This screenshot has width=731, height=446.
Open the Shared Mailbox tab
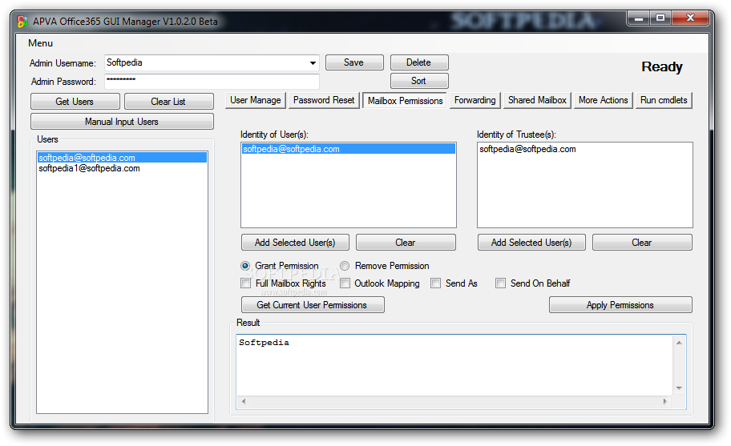coord(537,101)
